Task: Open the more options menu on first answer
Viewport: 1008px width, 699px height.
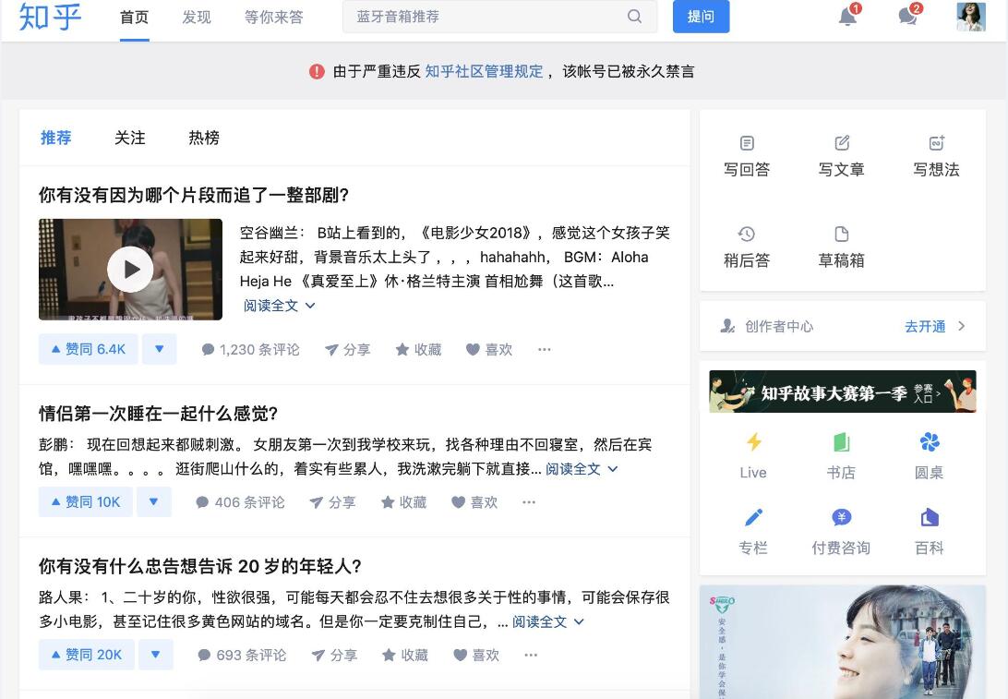Action: click(545, 349)
